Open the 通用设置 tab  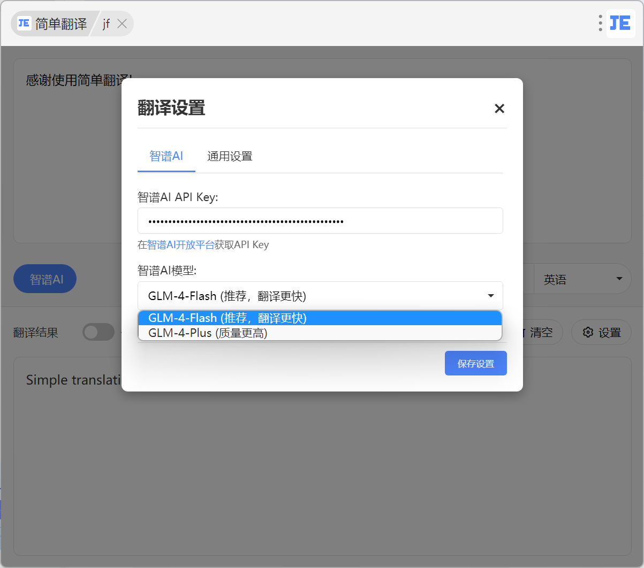coord(230,156)
